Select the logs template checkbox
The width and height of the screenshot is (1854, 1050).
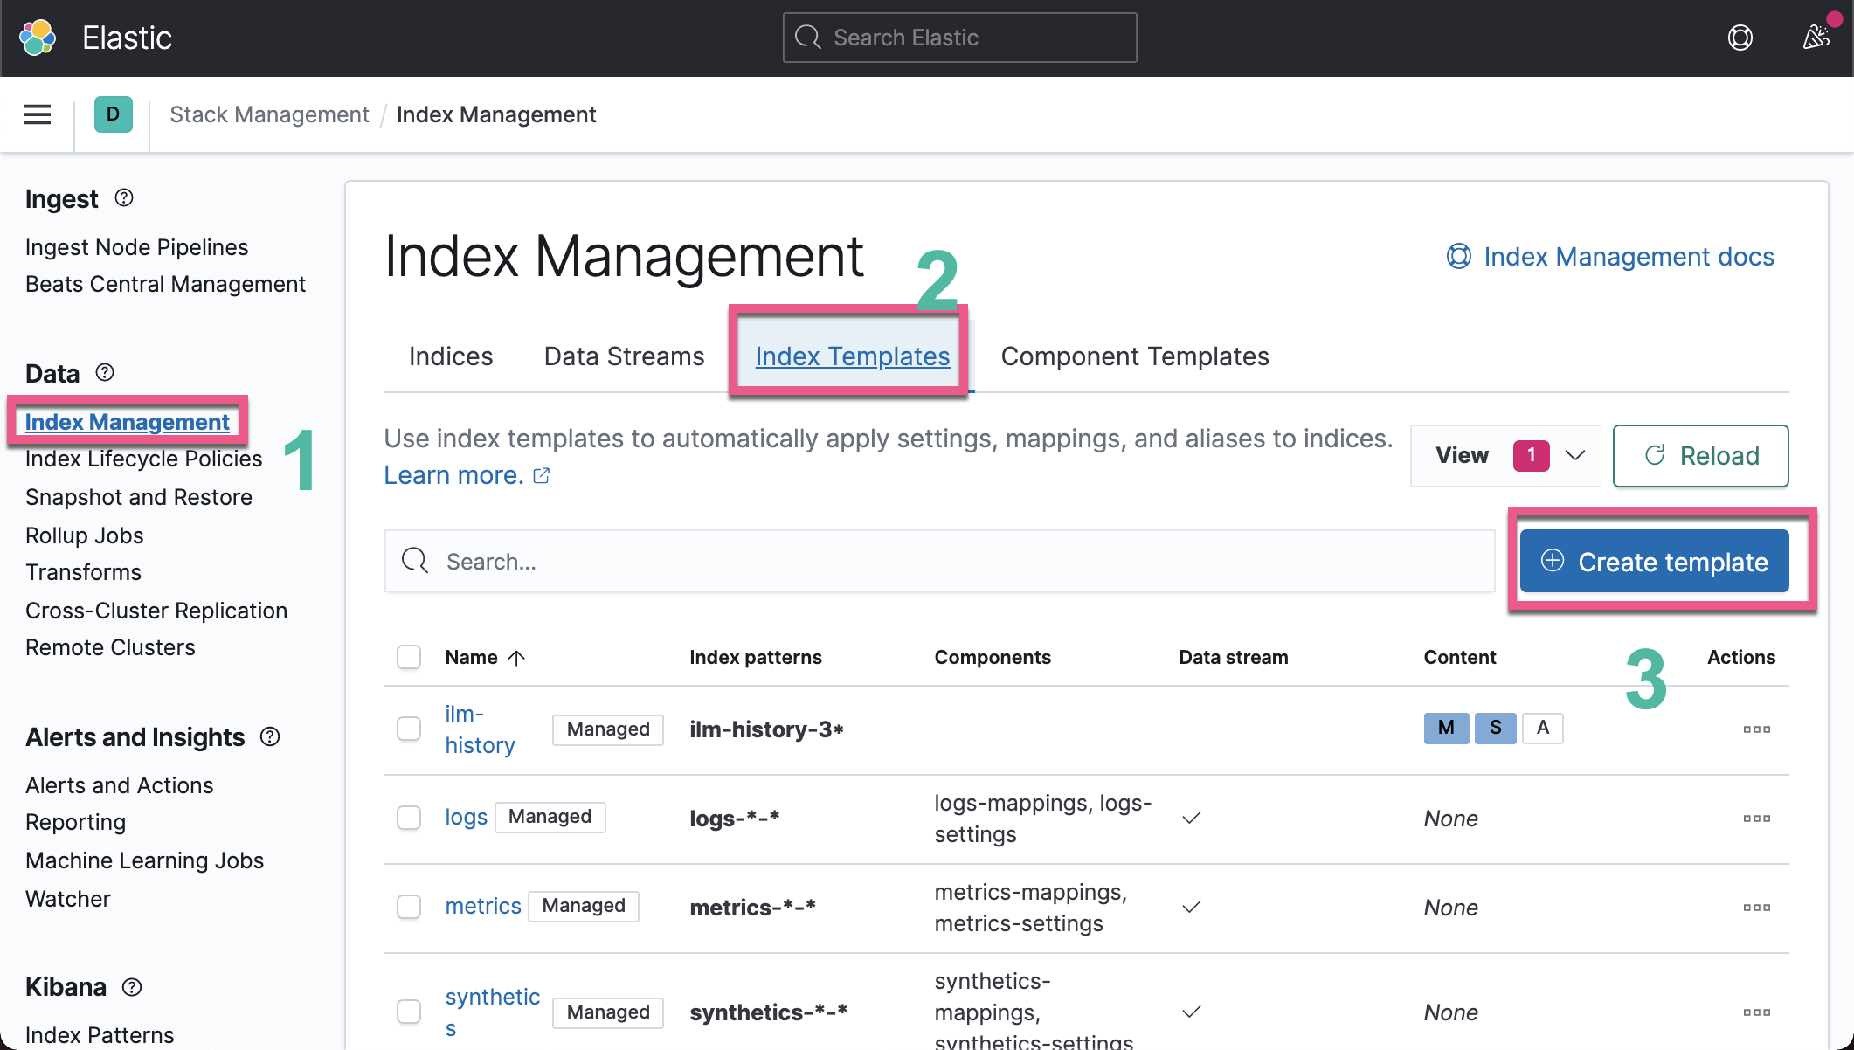click(x=409, y=818)
